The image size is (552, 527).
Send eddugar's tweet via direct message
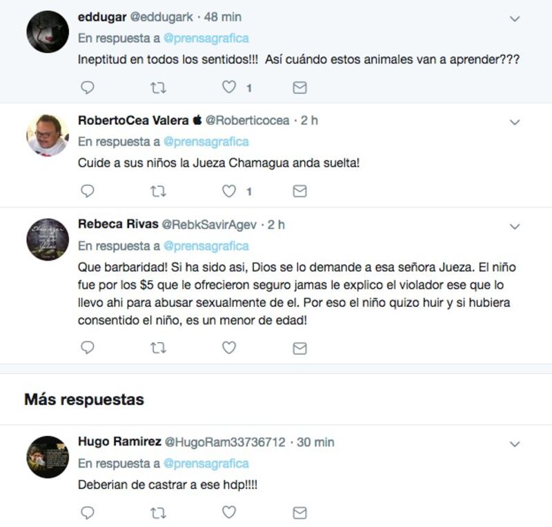[x=299, y=88]
